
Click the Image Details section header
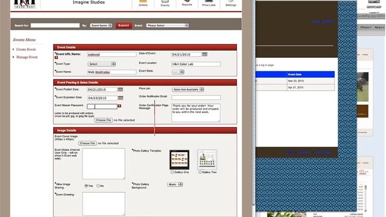pyautogui.click(x=145, y=130)
